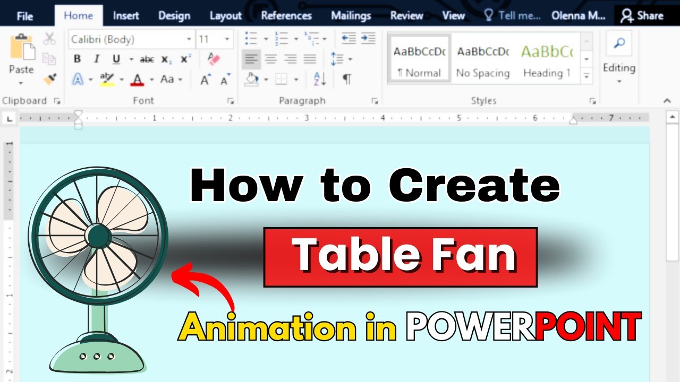Toggle Bold formatting
The height and width of the screenshot is (382, 680).
pyautogui.click(x=77, y=59)
